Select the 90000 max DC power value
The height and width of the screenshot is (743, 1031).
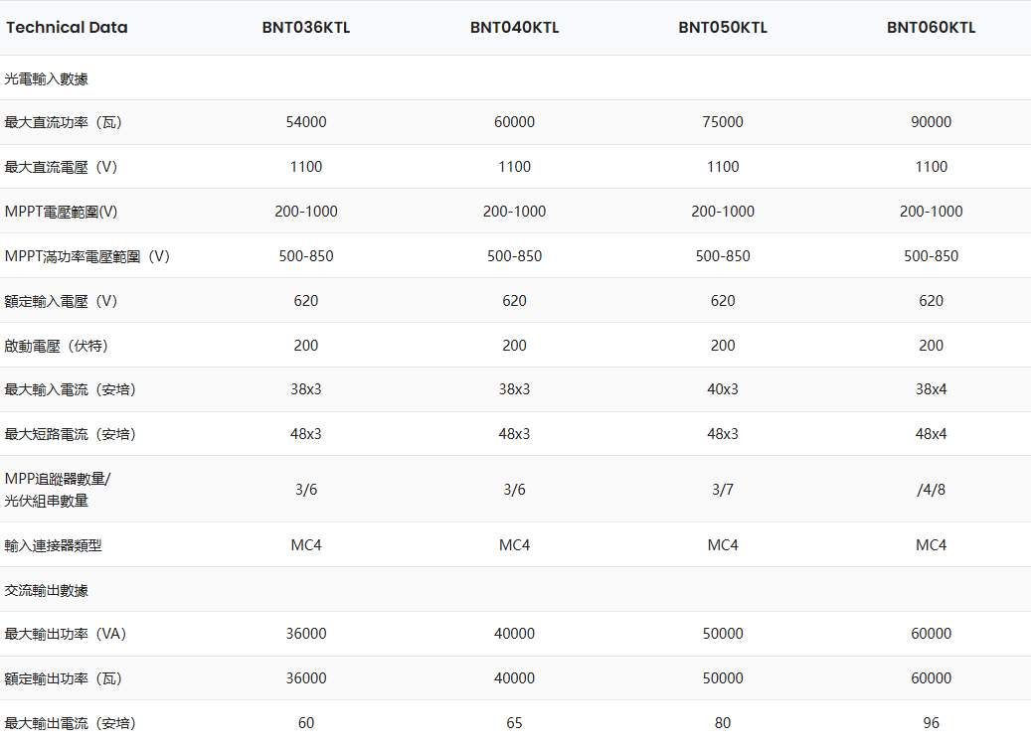click(931, 122)
